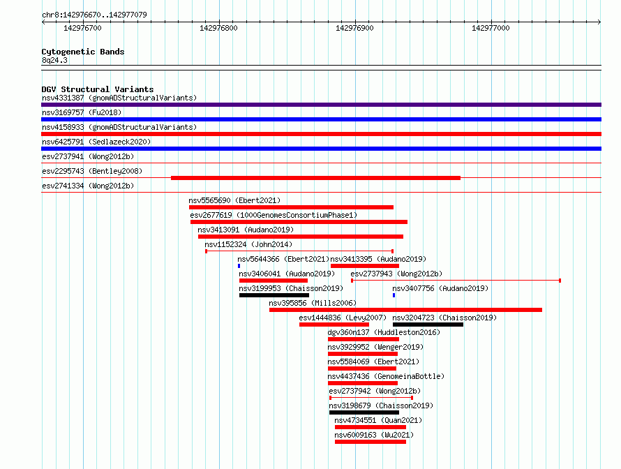
Task: Click nsv3407756 (Audano2019) label
Action: [x=440, y=288]
